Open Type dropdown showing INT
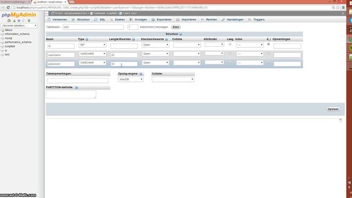Screen dimensions: 352x198 92,45
